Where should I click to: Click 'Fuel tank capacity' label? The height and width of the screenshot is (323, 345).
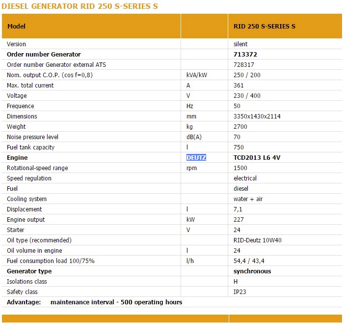[x=30, y=147]
